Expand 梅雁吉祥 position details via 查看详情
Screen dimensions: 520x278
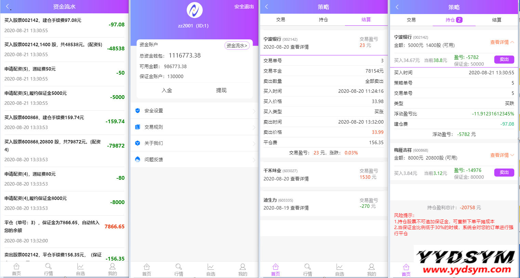point(502,155)
